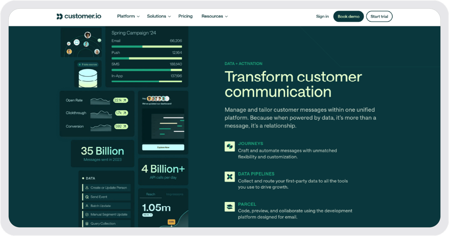Click the avatar group in dashboard card
This screenshot has height=236, width=449.
tap(158, 99)
